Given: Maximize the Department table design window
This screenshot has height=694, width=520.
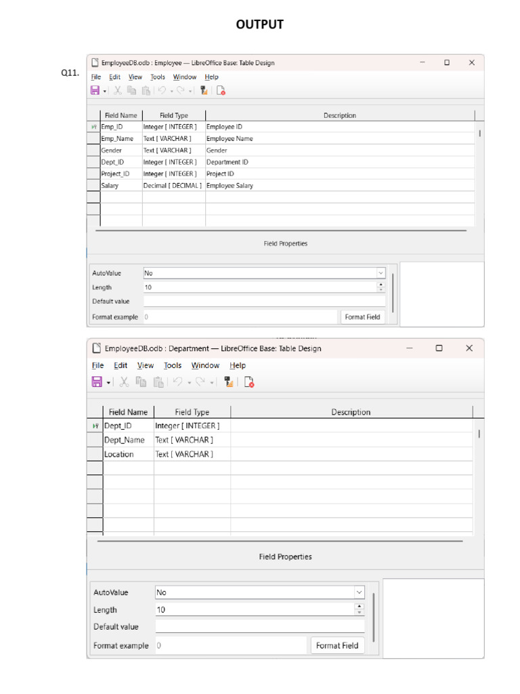Looking at the screenshot, I should [439, 348].
